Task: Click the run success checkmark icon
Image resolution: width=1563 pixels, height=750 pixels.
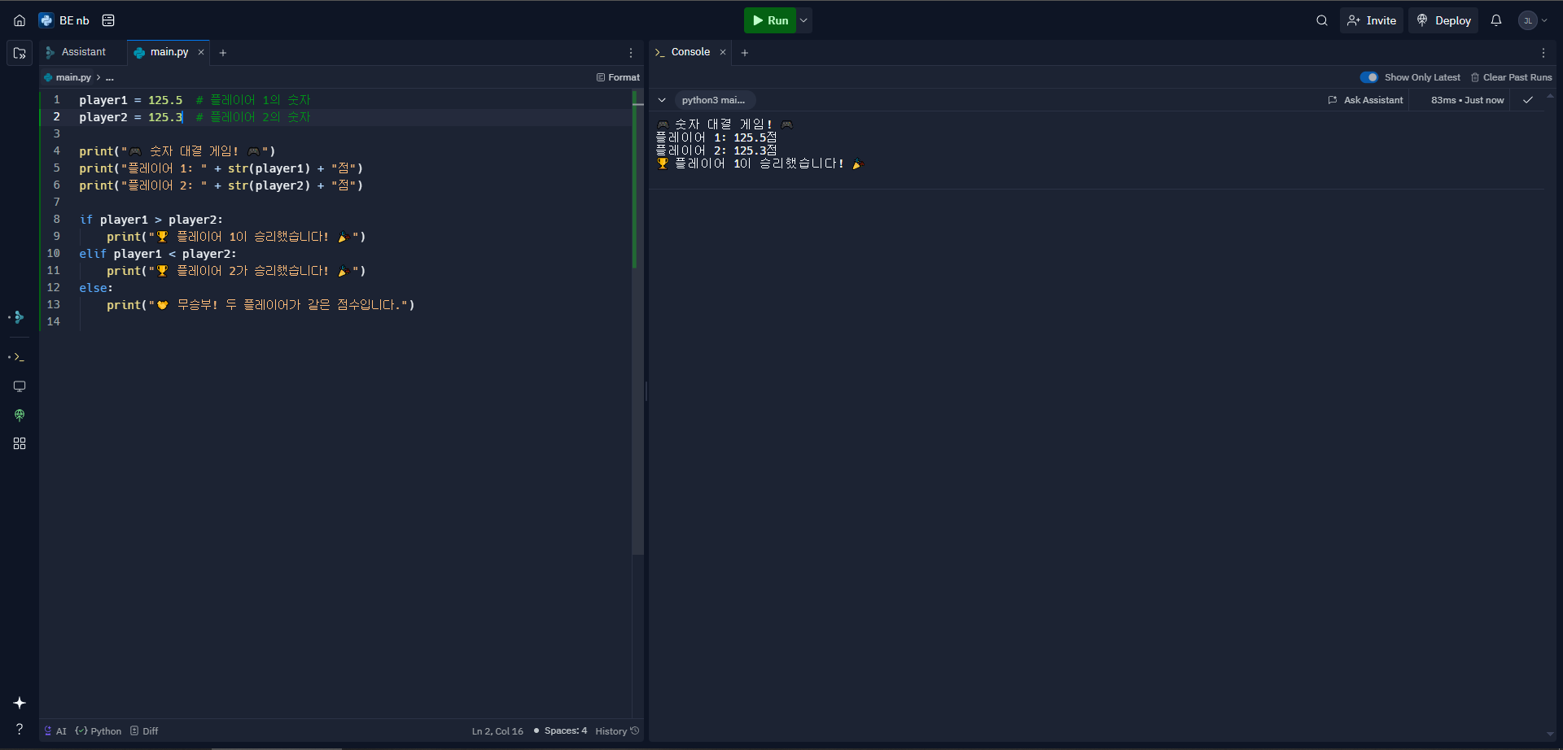Action: click(1528, 100)
